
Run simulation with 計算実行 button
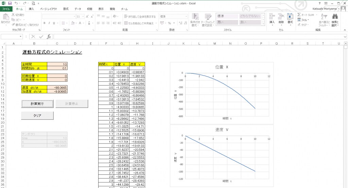click(37, 104)
